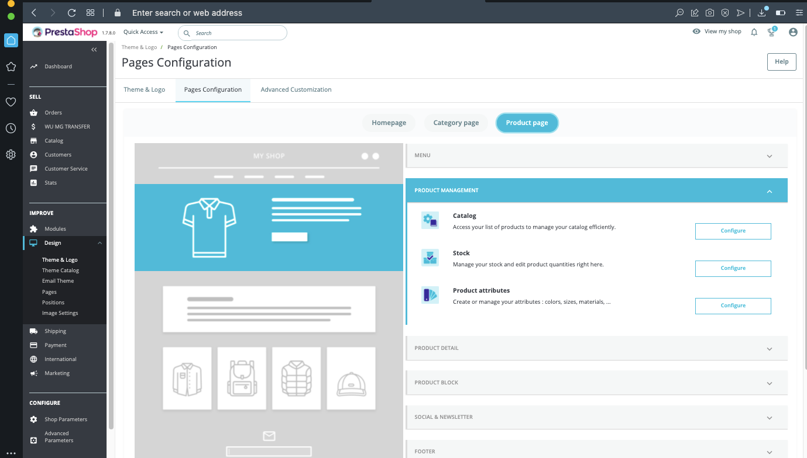807x458 pixels.
Task: Click the Stock boxes icon
Action: (x=430, y=258)
